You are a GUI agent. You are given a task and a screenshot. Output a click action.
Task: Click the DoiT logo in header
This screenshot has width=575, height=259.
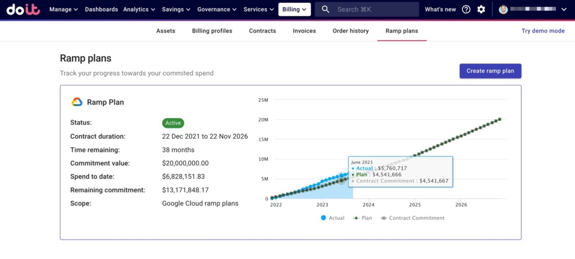coord(23,10)
